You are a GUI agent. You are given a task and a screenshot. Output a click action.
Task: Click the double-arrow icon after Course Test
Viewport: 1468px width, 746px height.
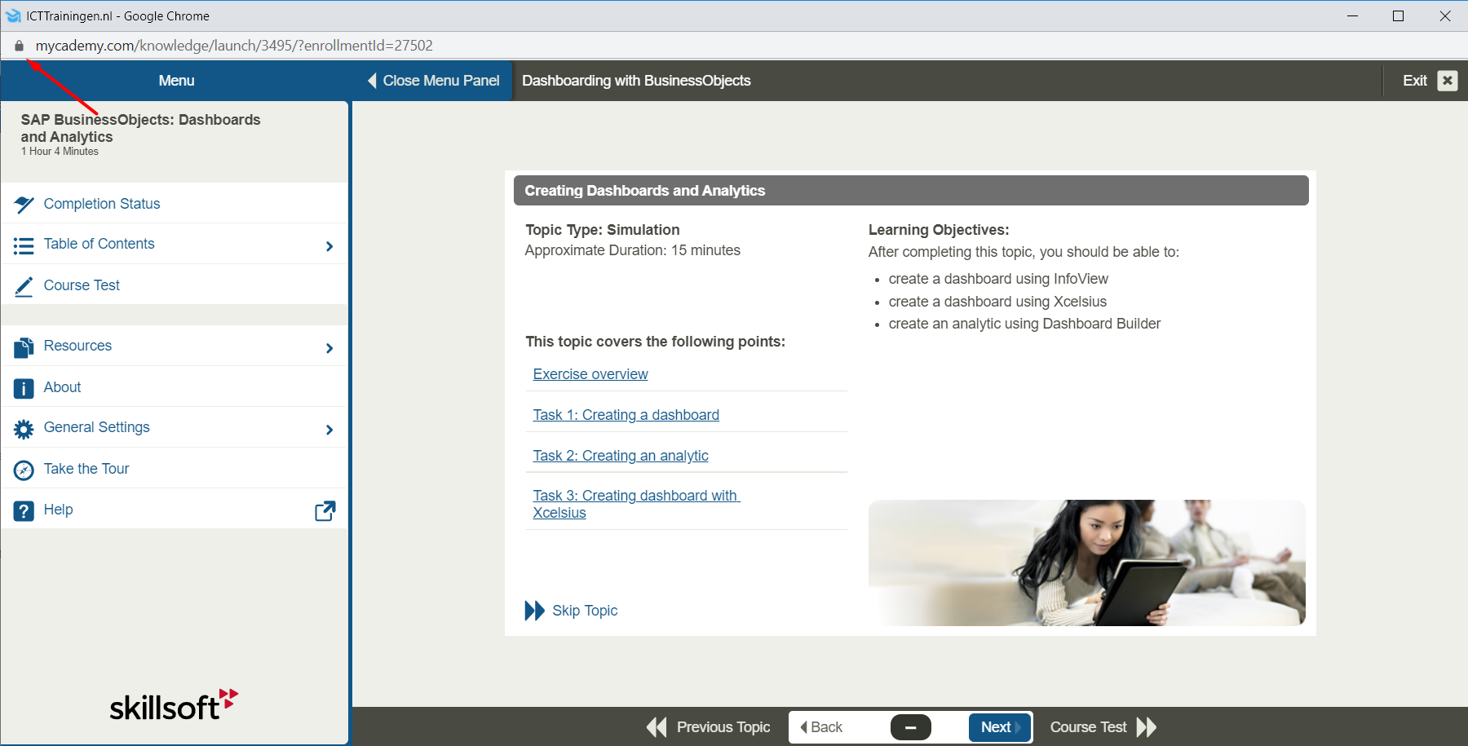(x=1147, y=727)
